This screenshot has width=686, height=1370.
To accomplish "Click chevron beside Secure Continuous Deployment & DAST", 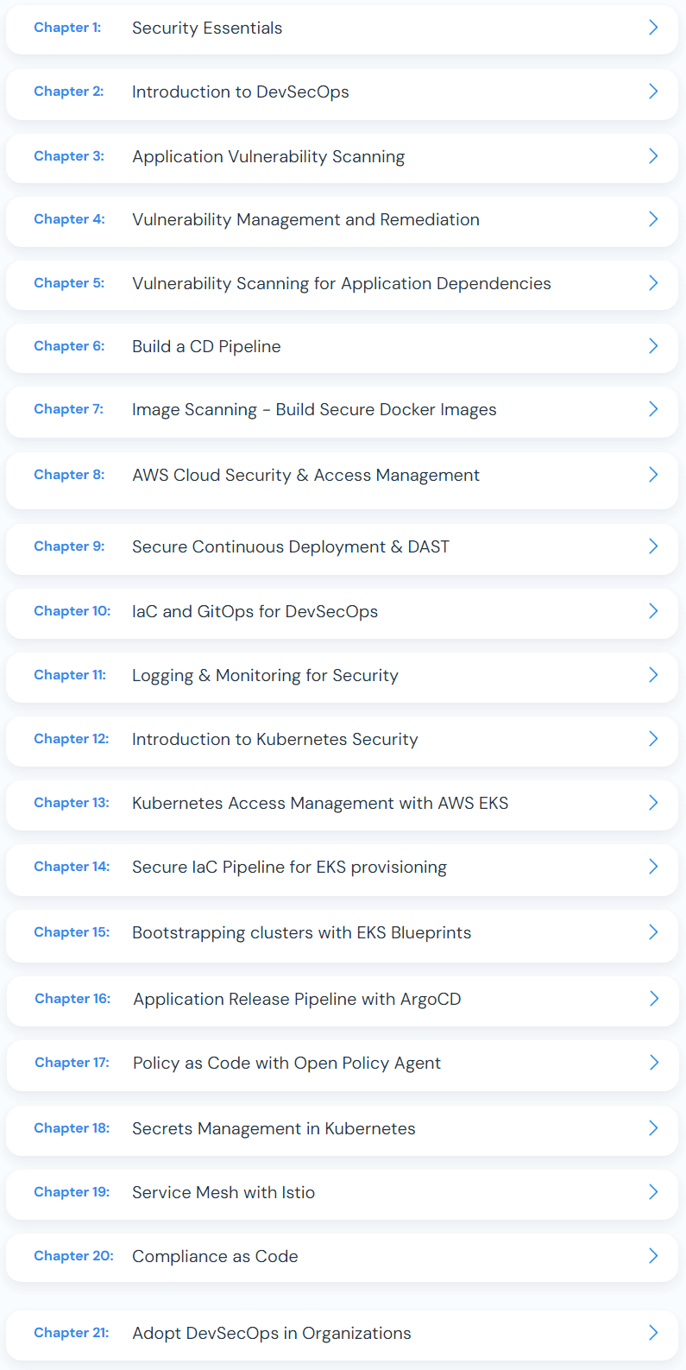I will coord(653,546).
